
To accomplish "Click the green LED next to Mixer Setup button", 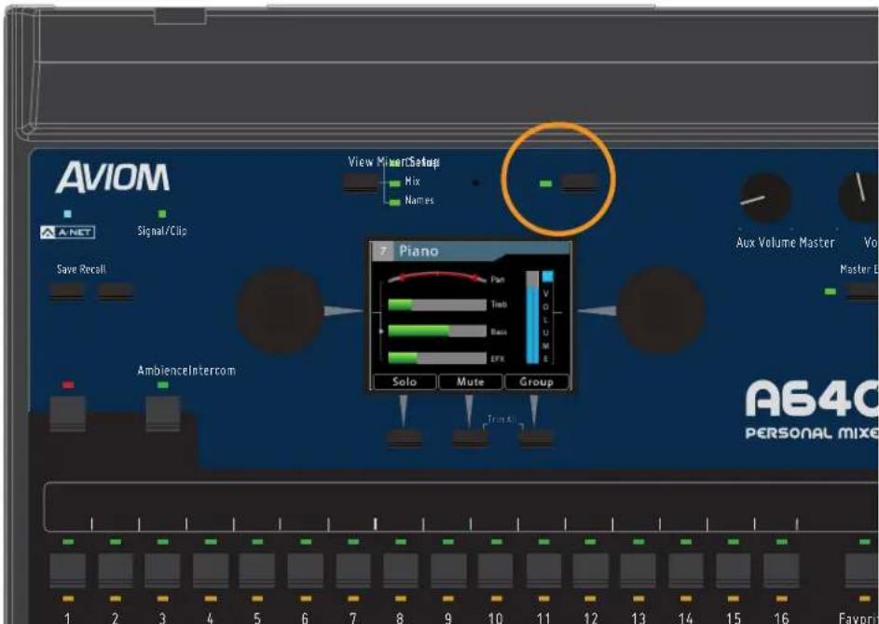I will 545,183.
